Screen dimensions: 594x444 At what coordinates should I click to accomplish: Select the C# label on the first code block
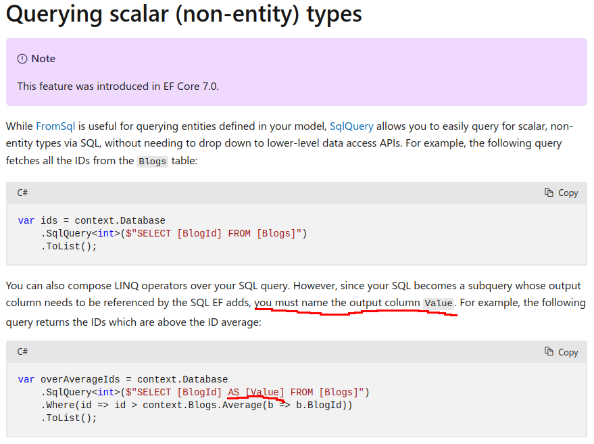click(x=22, y=193)
